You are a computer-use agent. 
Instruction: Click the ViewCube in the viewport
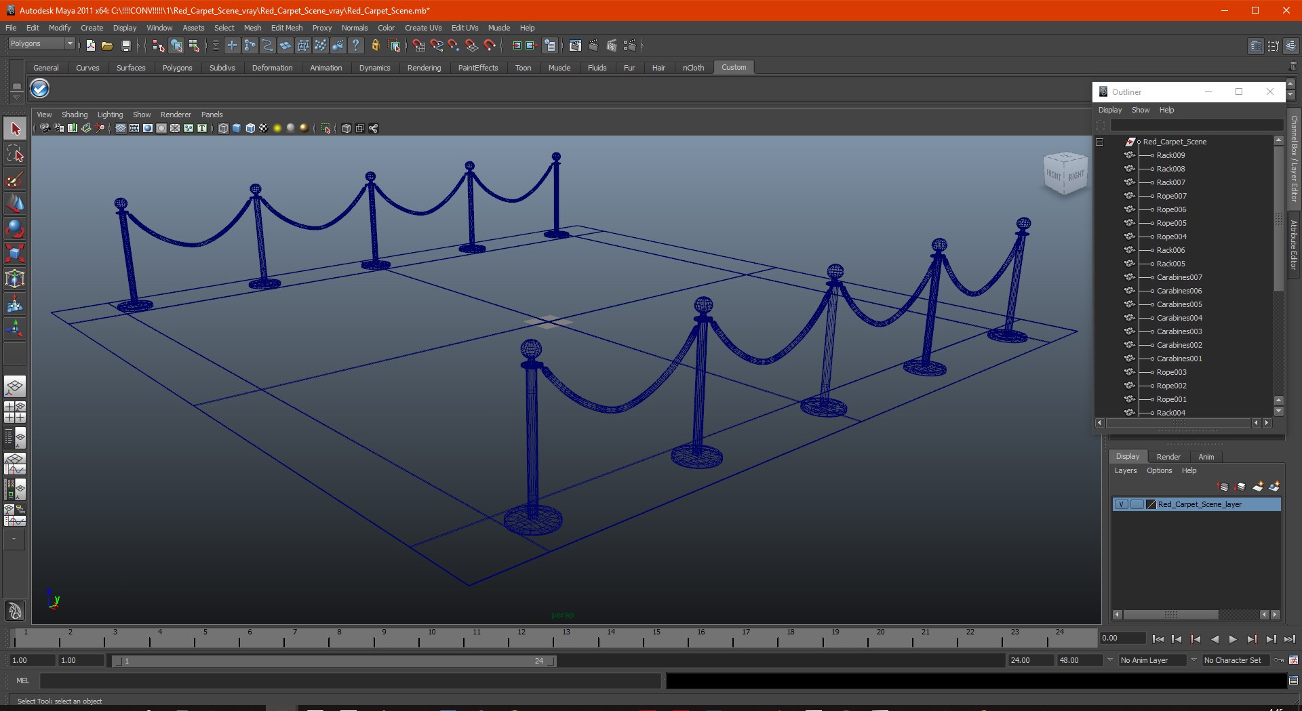point(1065,174)
